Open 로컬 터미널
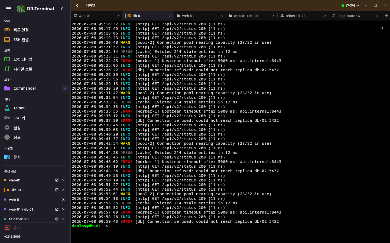Image resolution: width=390 pixels, height=243 pixels. 35,59
